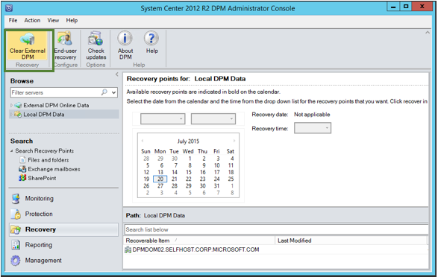Click the SharePoint icon

22,178
